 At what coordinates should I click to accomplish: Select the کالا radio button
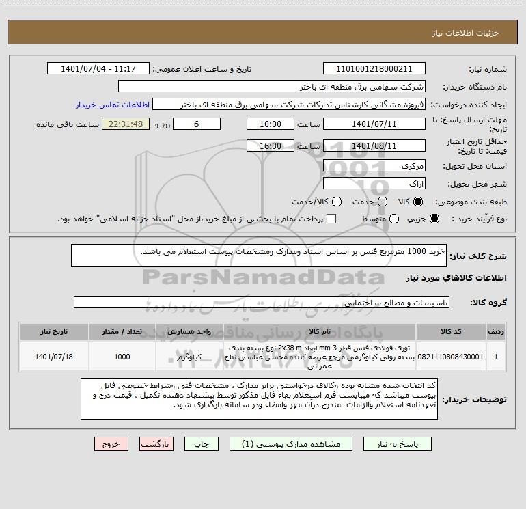(x=418, y=202)
